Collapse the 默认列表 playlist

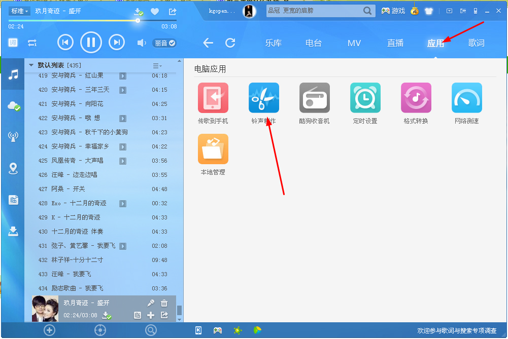(31, 65)
